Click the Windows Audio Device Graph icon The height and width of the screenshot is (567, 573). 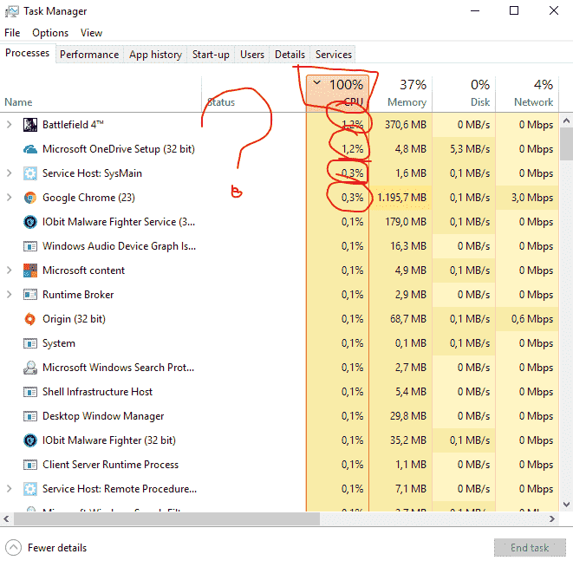point(30,246)
